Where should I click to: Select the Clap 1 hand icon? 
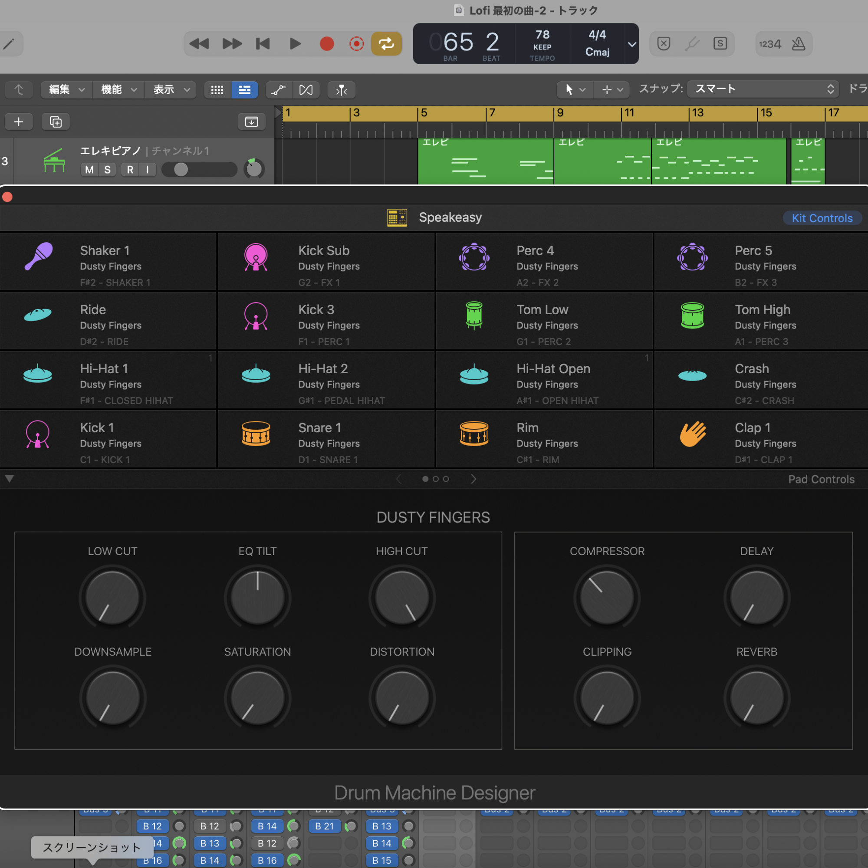click(x=692, y=434)
